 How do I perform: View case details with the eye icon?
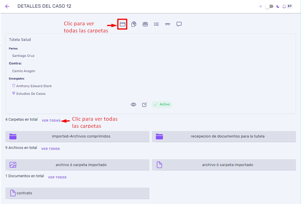pyautogui.click(x=133, y=105)
